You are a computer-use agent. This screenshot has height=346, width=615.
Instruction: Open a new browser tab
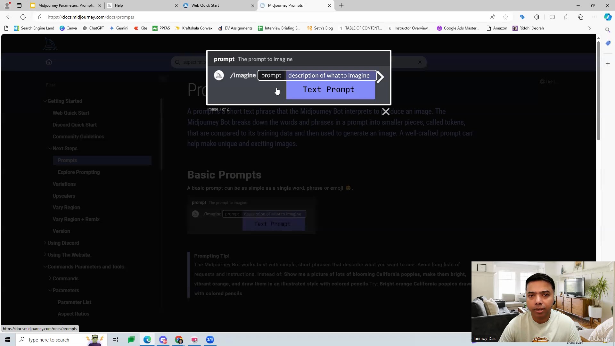coord(341,5)
